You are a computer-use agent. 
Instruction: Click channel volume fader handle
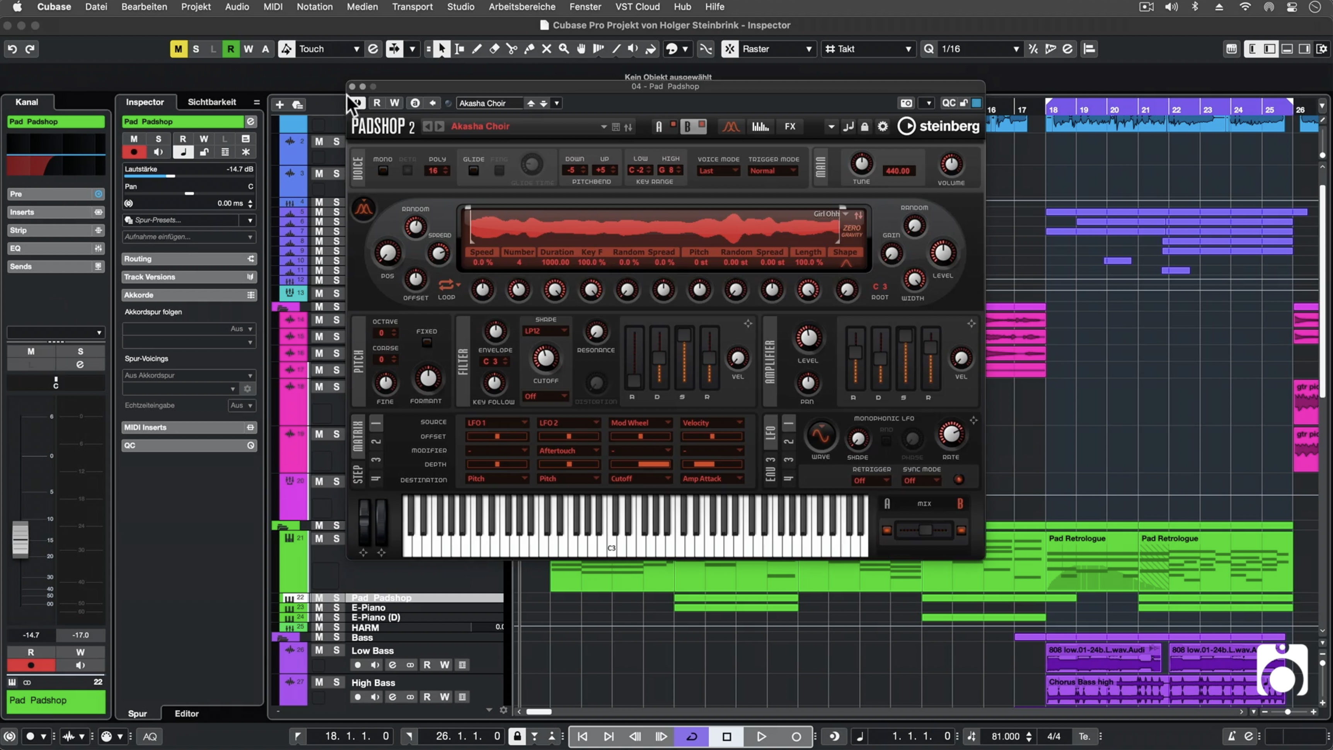pos(21,539)
